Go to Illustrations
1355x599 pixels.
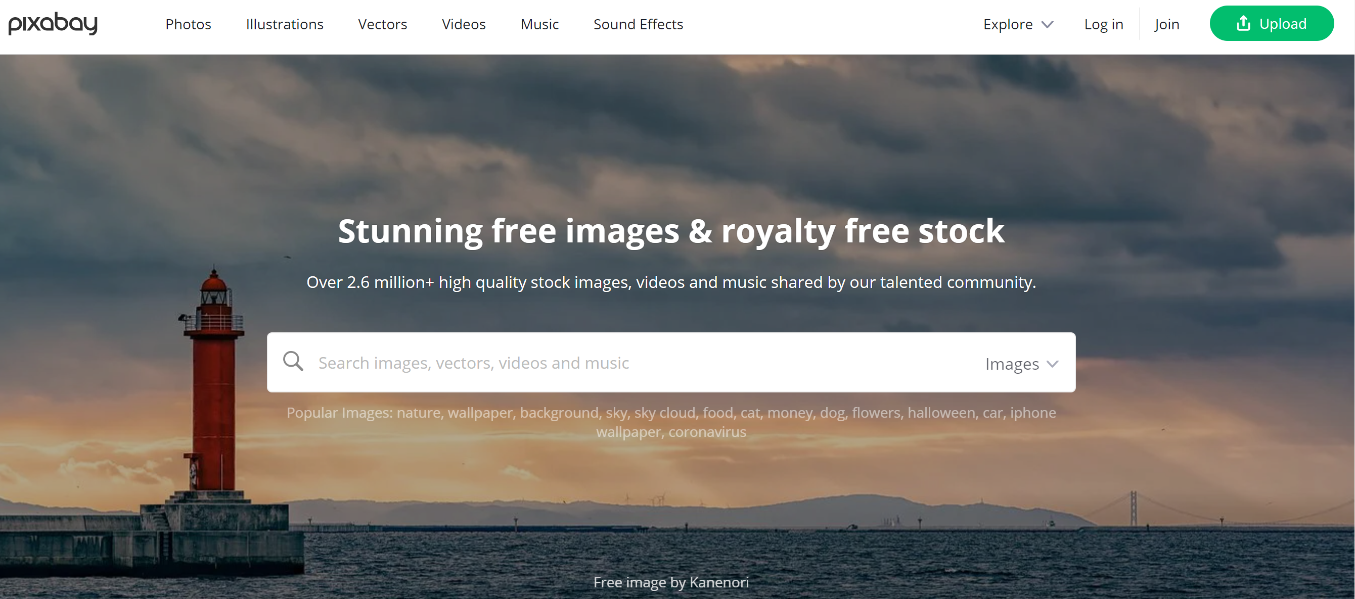[x=285, y=24]
